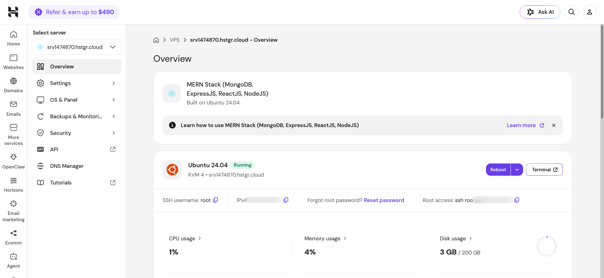Screen dimensions: 604x278
Task: Expand Backups & Monitoring chevron
Action: 114,116
